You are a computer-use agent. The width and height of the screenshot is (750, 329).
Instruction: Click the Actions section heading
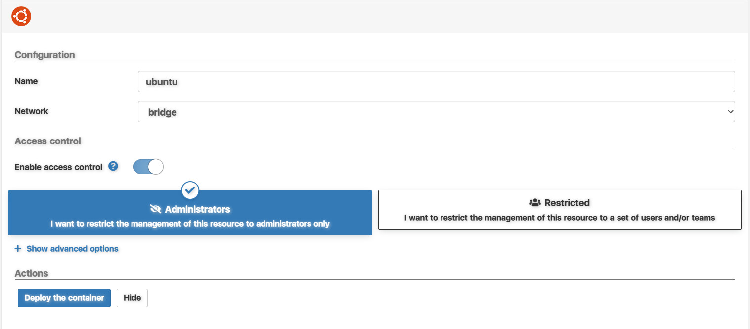(x=32, y=273)
